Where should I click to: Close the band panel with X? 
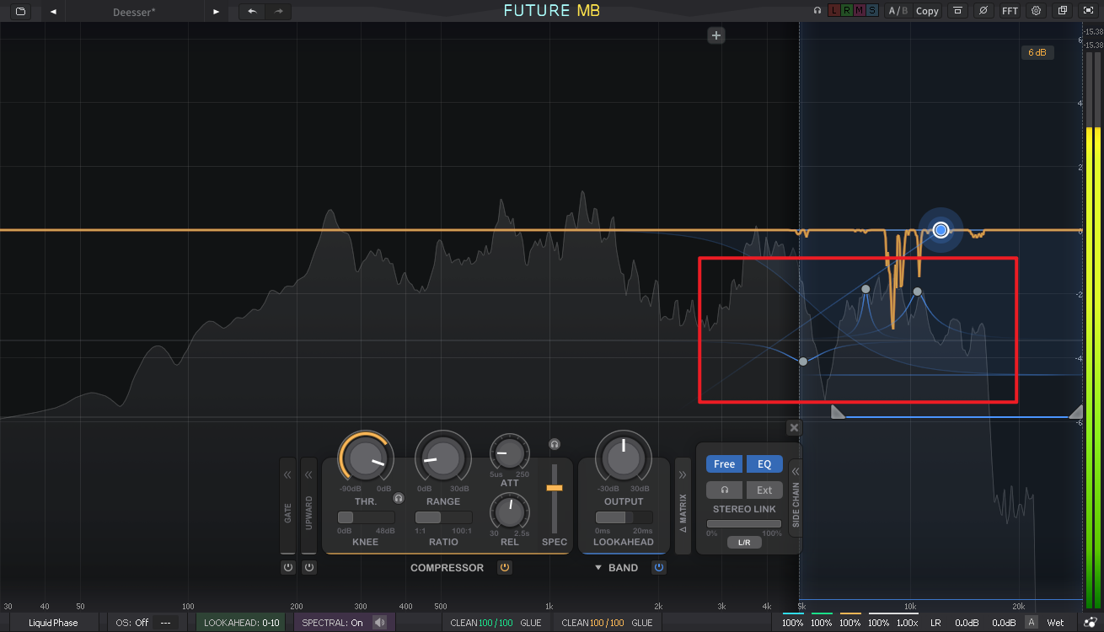(793, 428)
